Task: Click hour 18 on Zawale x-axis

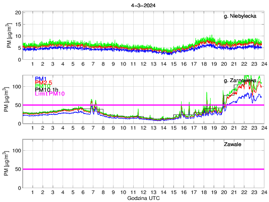Action: pyautogui.click(x=204, y=192)
